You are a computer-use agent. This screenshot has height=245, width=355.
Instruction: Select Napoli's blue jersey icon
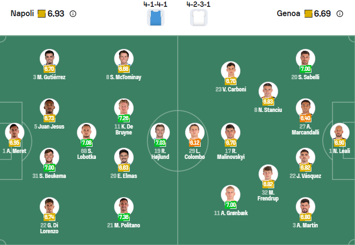[x=155, y=17]
